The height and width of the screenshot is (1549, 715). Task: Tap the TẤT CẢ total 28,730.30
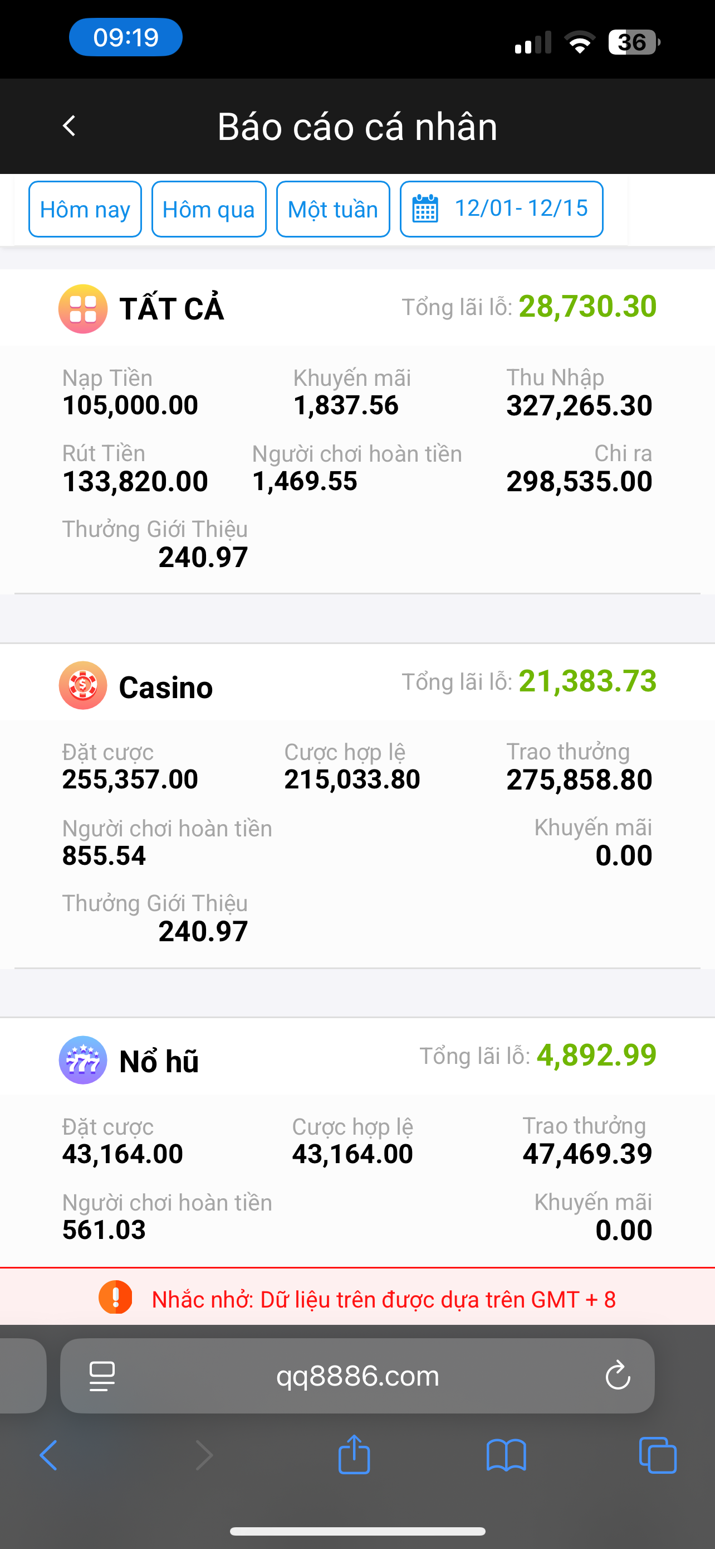click(587, 307)
